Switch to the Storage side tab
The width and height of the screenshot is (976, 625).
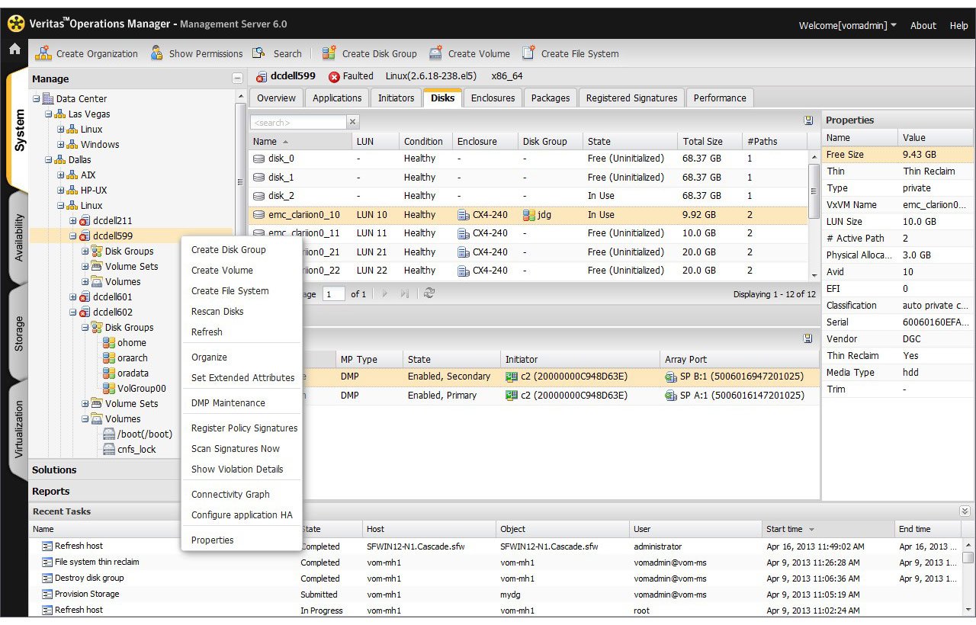pos(18,334)
